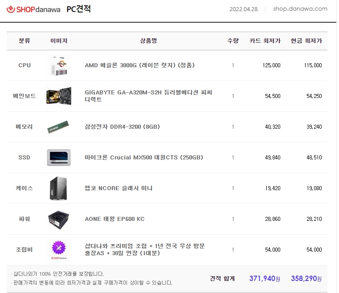
Task: Click the 상품명 column header
Action: pyautogui.click(x=148, y=41)
